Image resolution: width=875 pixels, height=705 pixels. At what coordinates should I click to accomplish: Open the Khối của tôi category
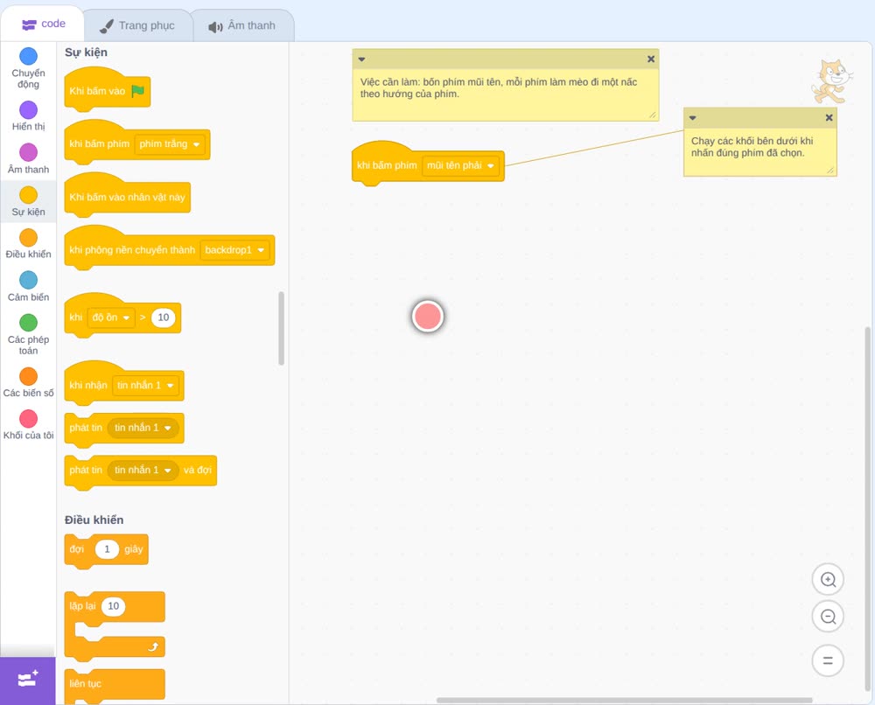(x=28, y=424)
